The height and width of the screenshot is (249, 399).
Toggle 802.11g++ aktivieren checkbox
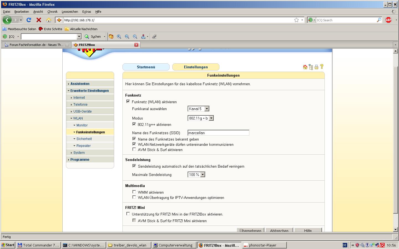[x=134, y=124]
